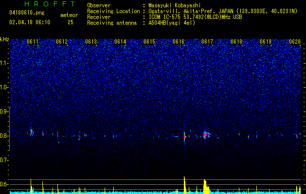The image size is (306, 194).
Task: Click the 0620 time marker
Action: coord(294,42)
